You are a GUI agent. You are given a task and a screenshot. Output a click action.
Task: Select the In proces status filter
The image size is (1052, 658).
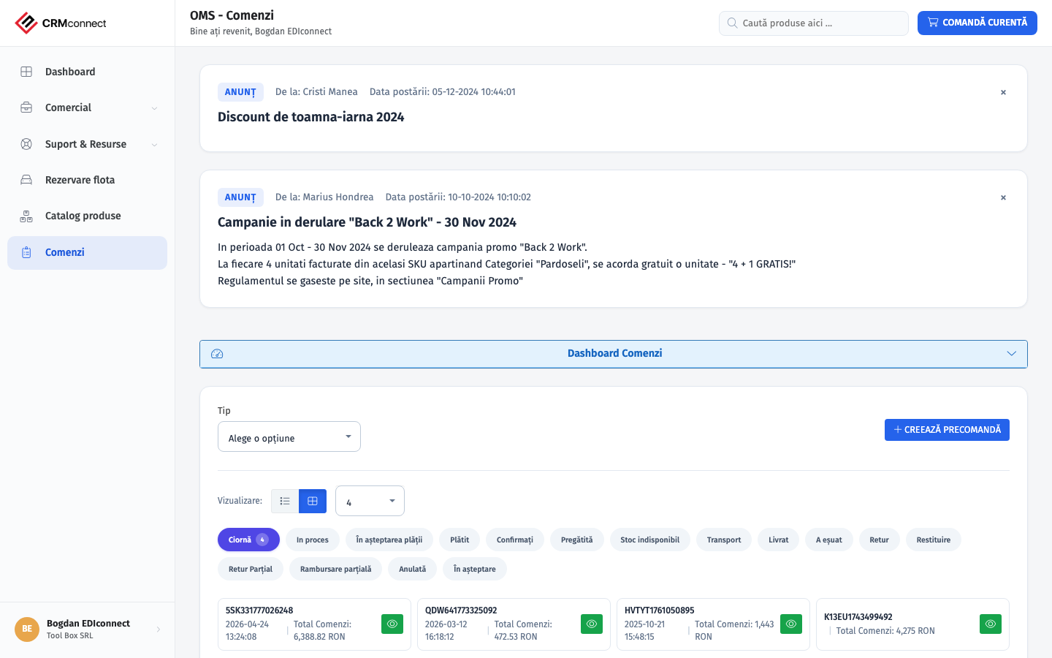pos(313,540)
